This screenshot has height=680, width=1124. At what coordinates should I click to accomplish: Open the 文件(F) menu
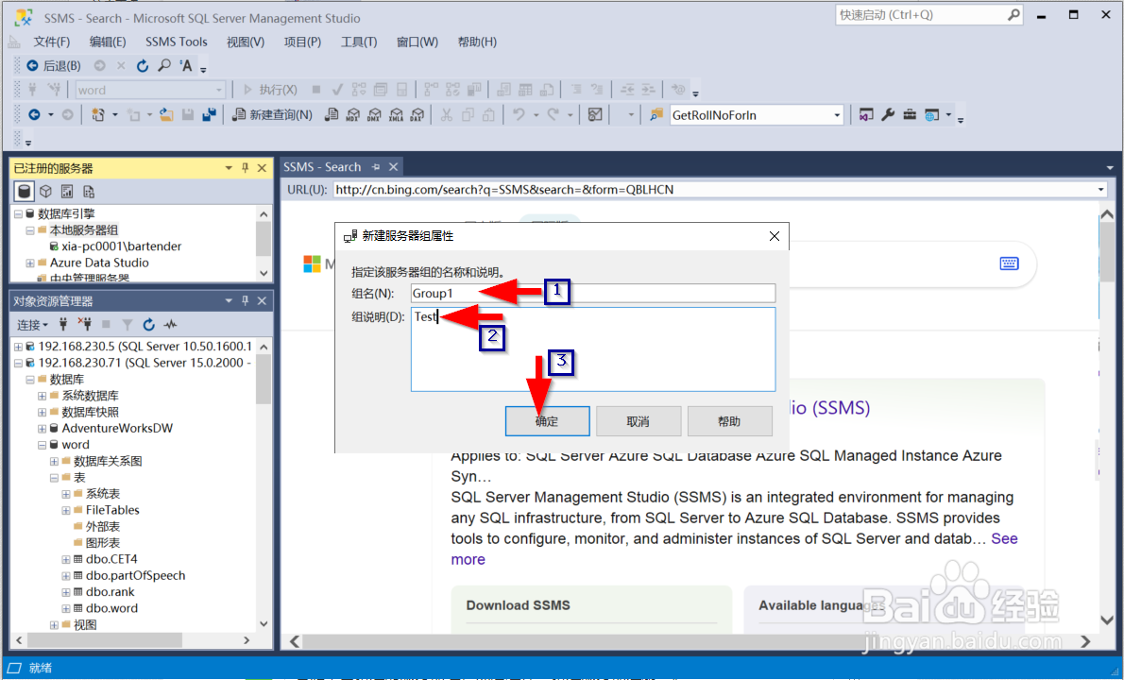pos(52,42)
